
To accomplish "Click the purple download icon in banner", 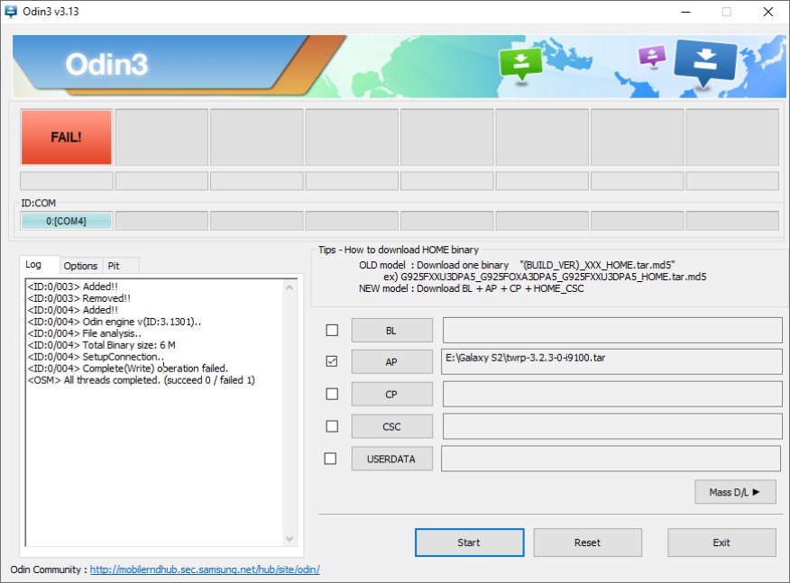I will pyautogui.click(x=652, y=55).
